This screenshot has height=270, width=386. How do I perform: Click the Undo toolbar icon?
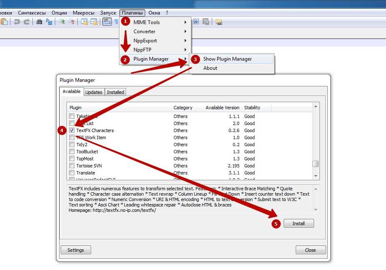tap(17, 22)
